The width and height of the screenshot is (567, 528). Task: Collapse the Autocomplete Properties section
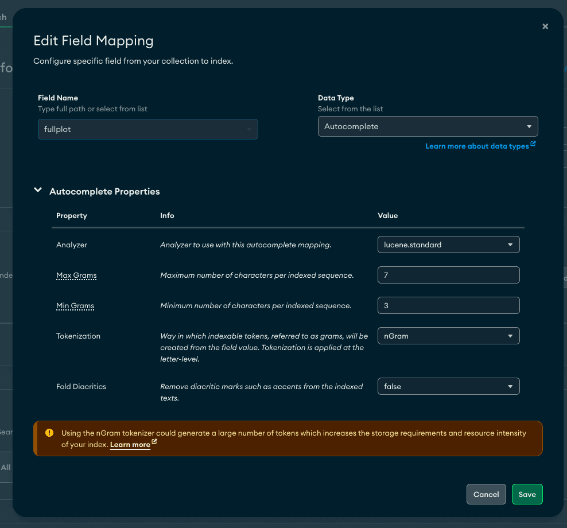point(38,189)
